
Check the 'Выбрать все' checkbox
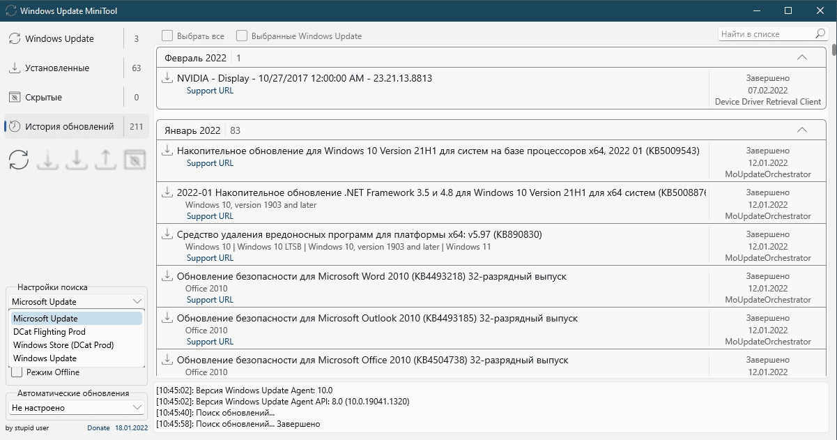[167, 36]
